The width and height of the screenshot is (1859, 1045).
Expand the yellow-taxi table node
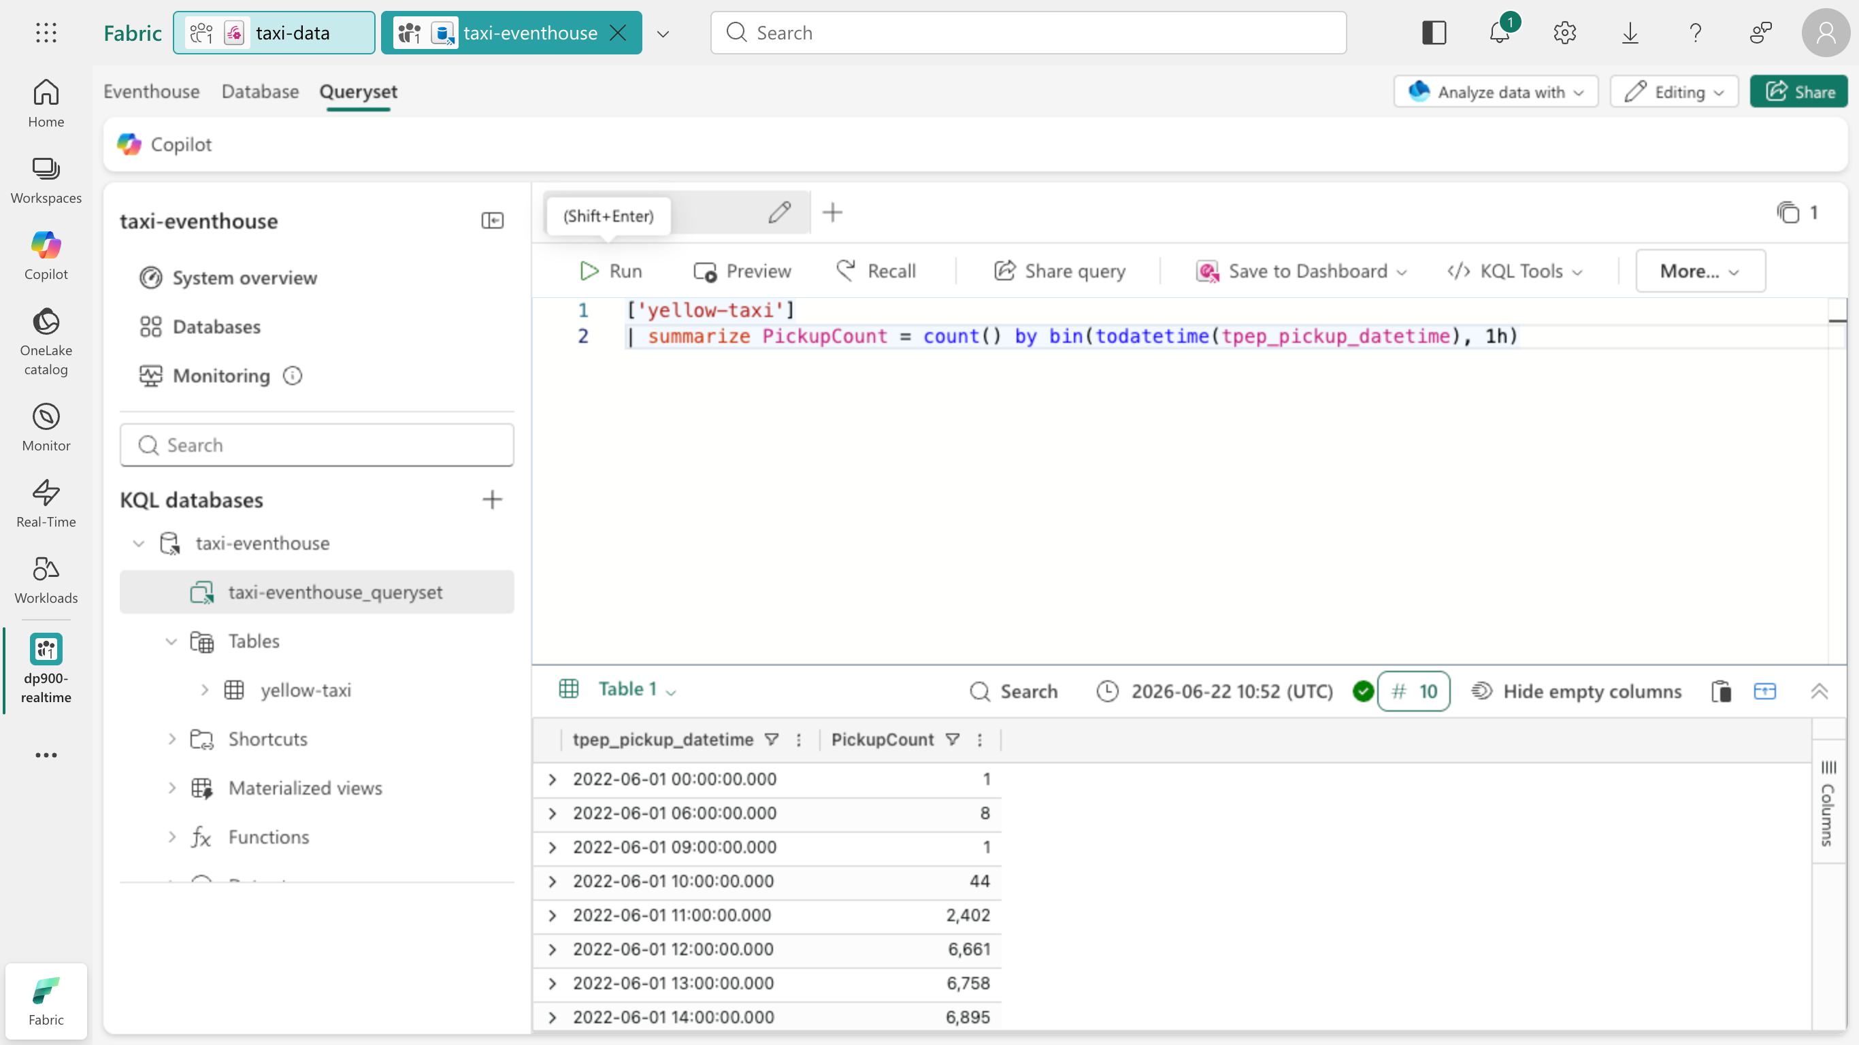[x=204, y=690]
